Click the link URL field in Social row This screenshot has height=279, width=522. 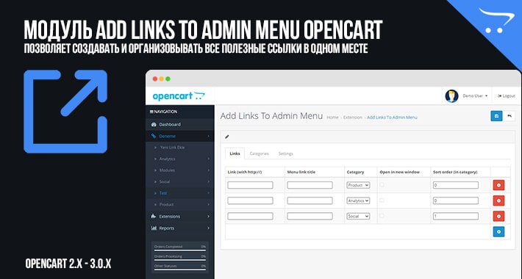[x=251, y=216]
